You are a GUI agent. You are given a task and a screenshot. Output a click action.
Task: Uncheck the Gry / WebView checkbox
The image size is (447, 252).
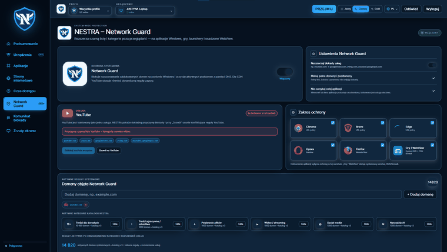432,145
